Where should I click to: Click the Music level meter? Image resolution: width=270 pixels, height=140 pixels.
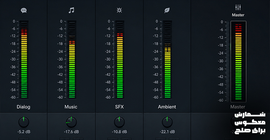tap(72, 60)
